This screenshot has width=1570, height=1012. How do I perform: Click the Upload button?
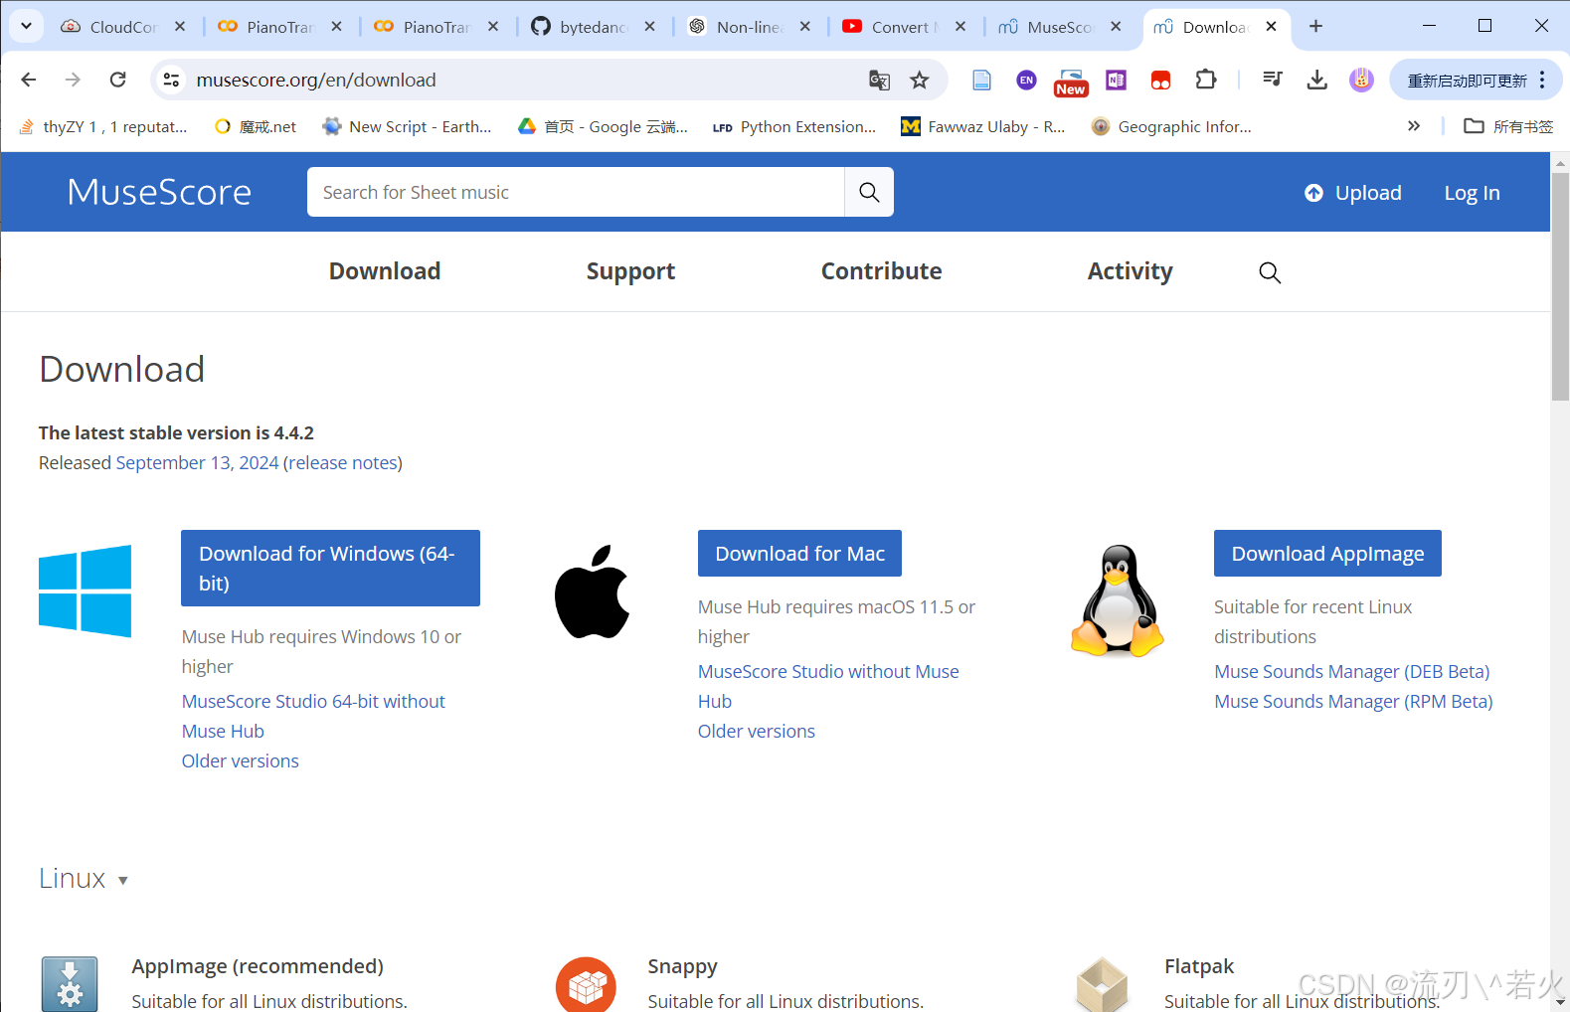[1353, 193]
